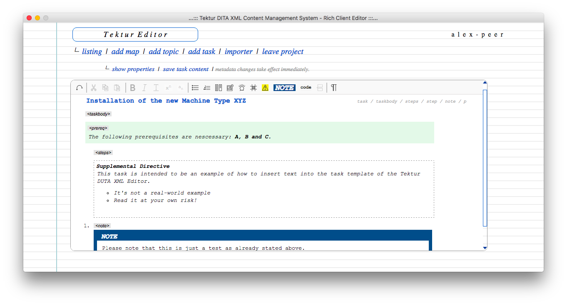567x305 pixels.
Task: Toggle paragraph marks with pilcrow icon
Action: (333, 88)
